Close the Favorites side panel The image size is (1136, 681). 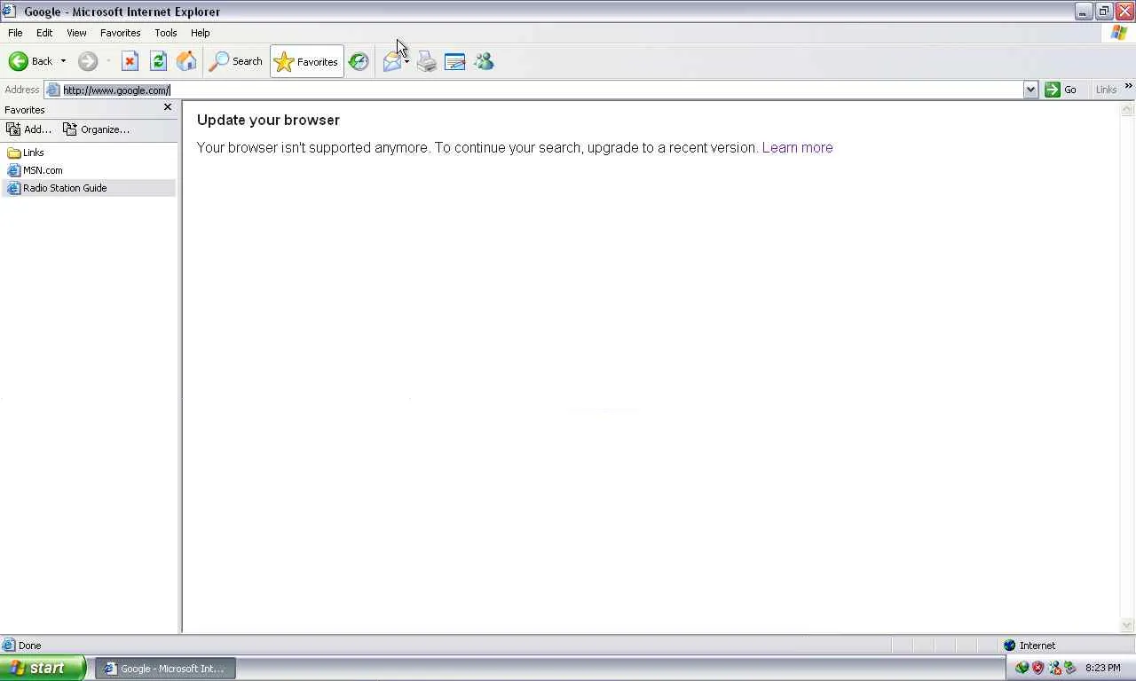tap(167, 107)
